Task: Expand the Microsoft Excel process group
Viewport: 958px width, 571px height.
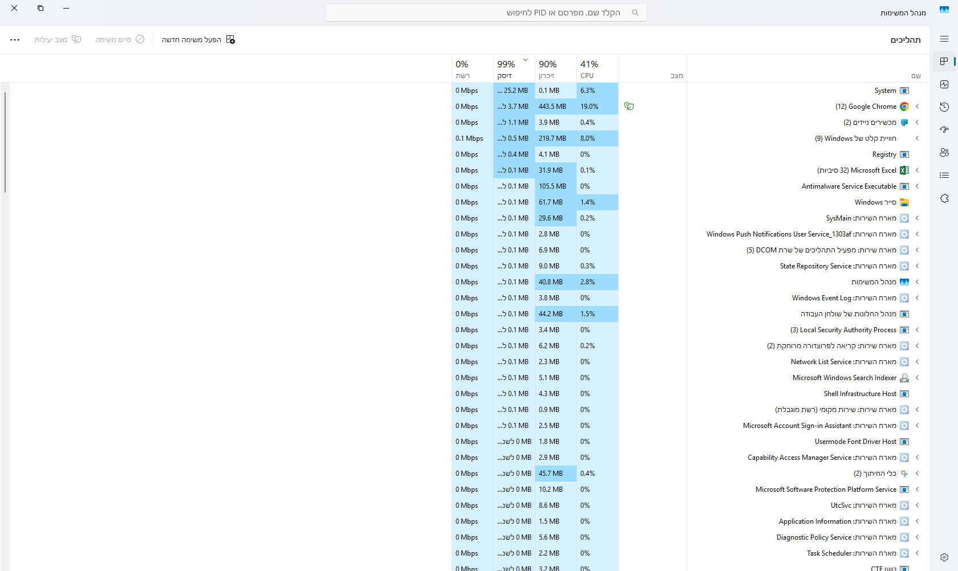Action: pos(918,170)
